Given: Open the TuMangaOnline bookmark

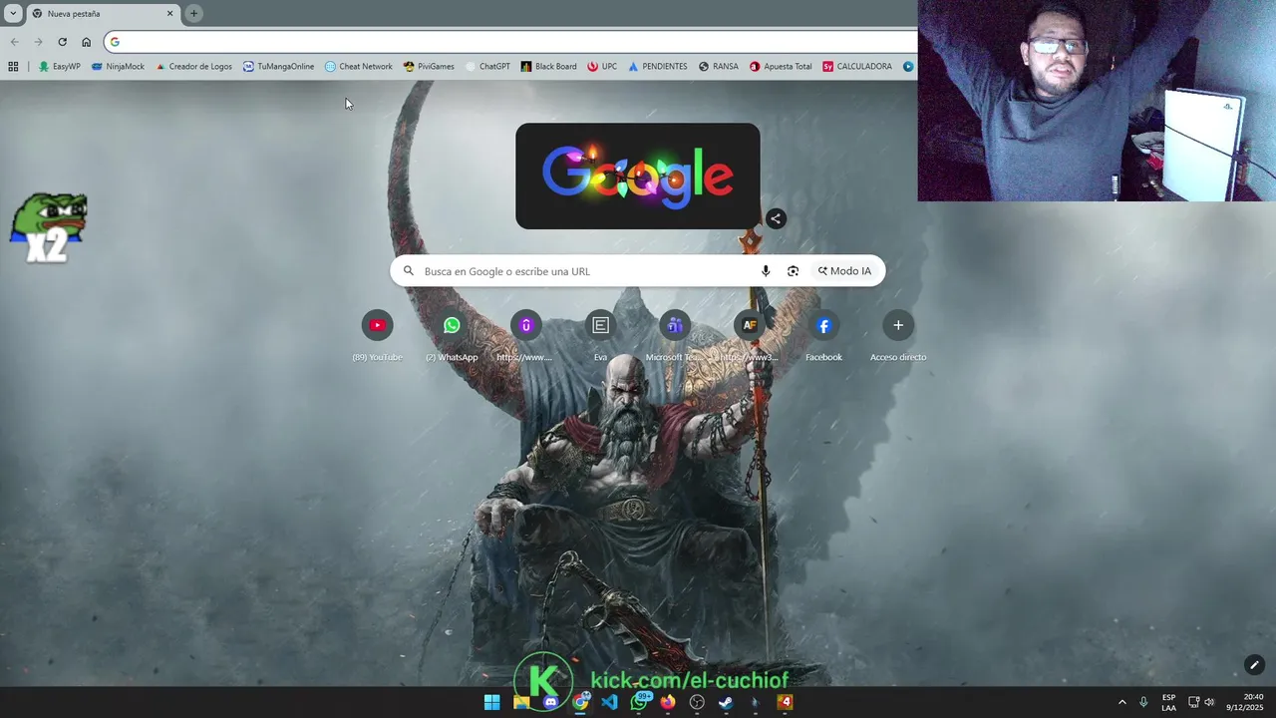Looking at the screenshot, I should pos(278,67).
